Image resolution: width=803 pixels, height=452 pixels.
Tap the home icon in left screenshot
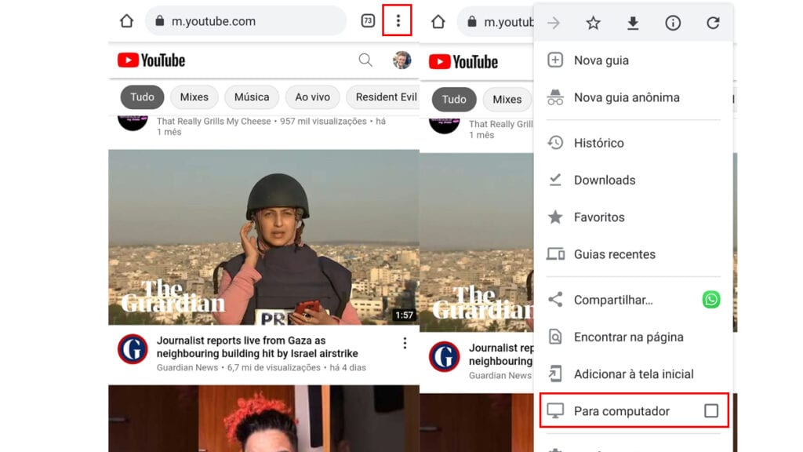point(126,21)
